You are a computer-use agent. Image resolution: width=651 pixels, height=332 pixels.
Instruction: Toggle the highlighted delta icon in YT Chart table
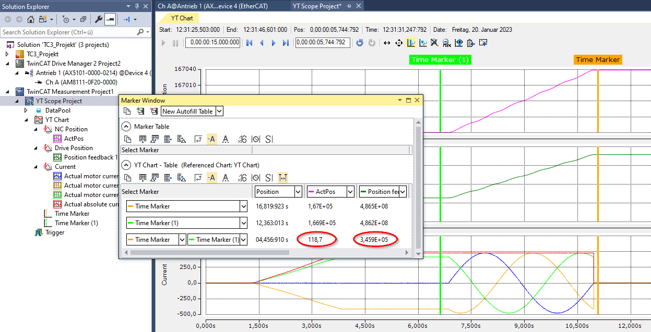[283, 178]
